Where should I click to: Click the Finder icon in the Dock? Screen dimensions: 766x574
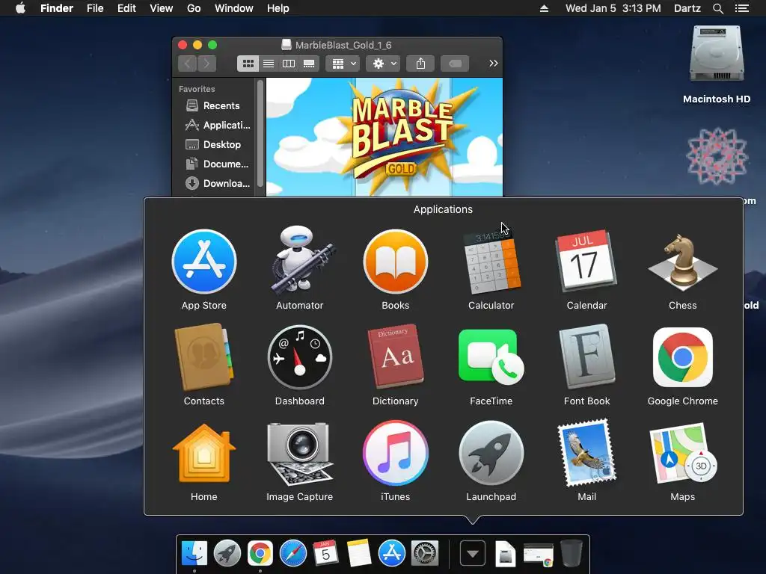194,553
